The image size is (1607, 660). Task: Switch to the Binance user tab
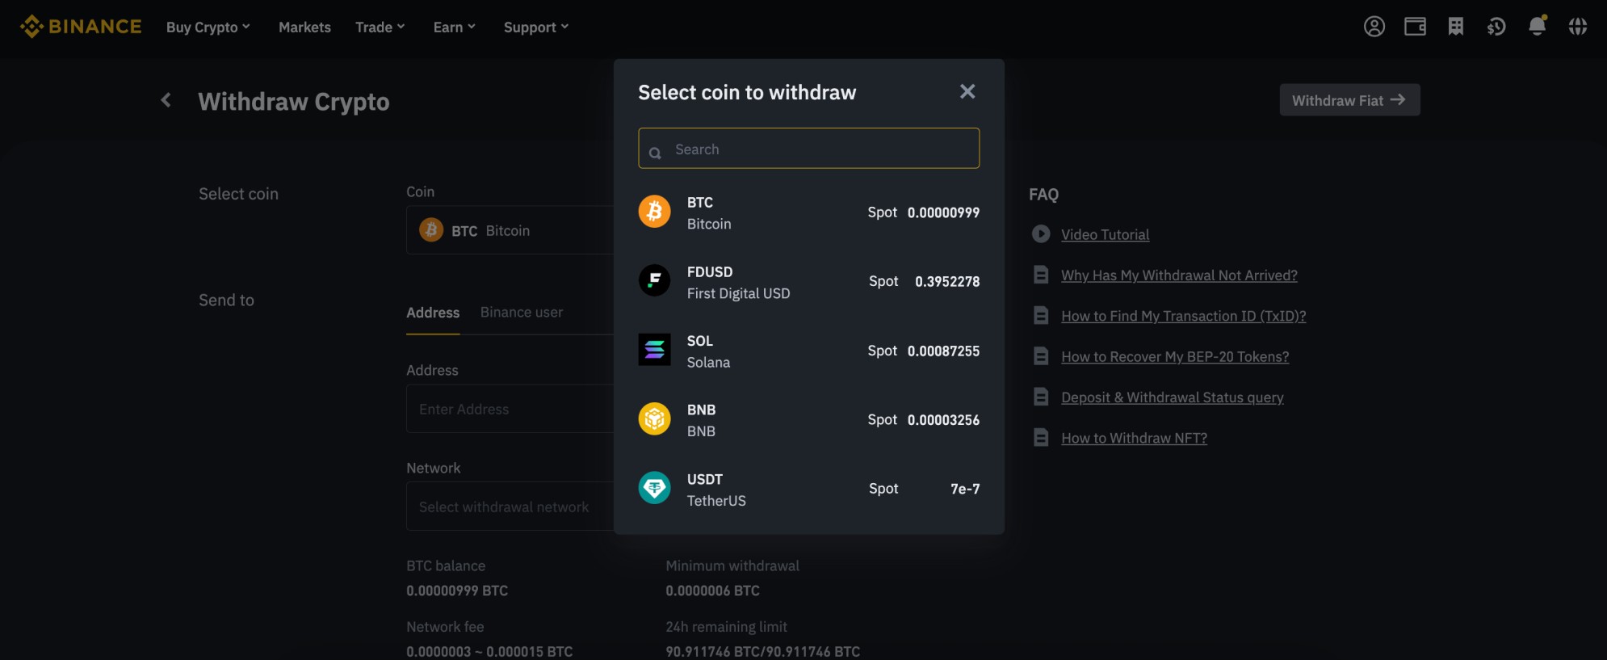pos(521,313)
